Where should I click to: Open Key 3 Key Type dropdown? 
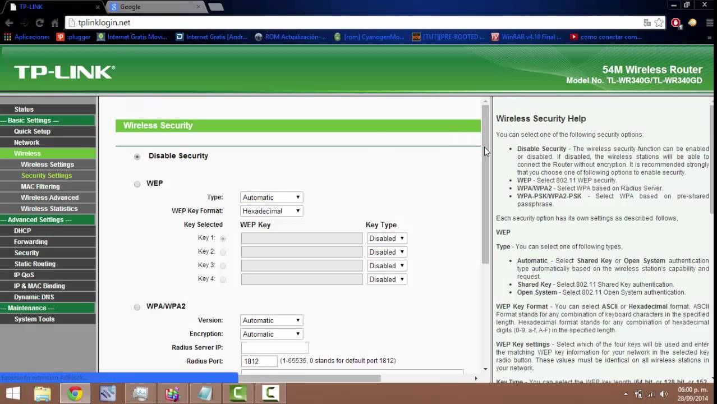tap(387, 265)
